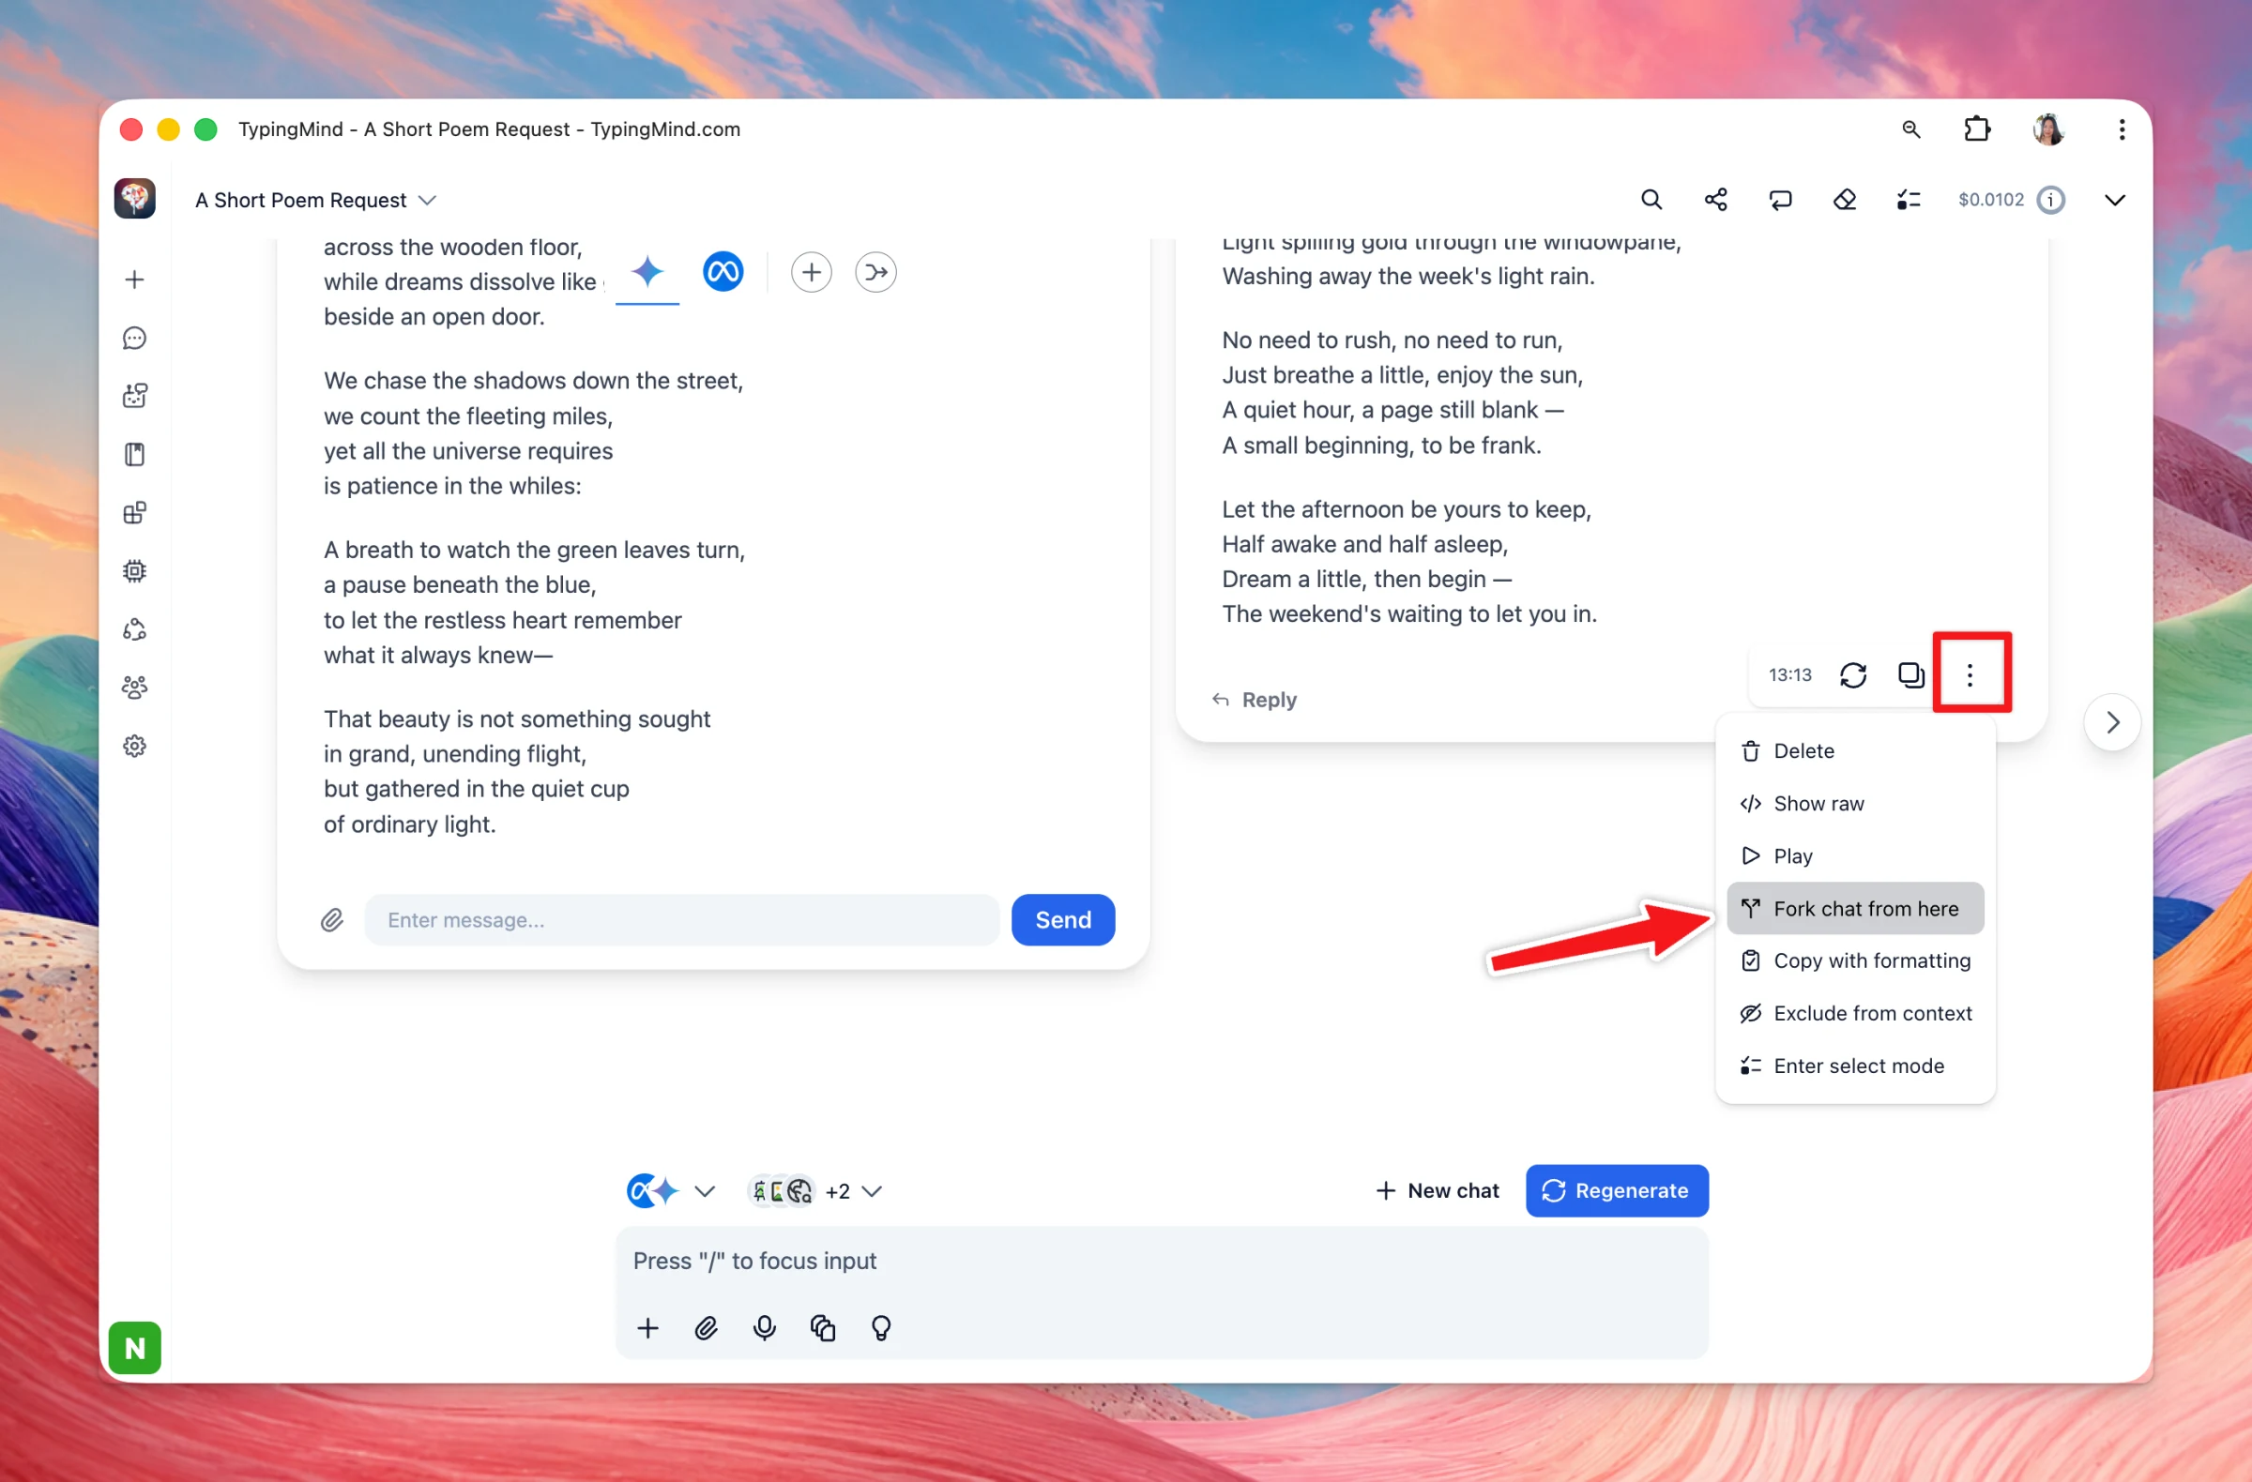Select Play in the message menu
Screen dimensions: 2252x1482
1854,856
